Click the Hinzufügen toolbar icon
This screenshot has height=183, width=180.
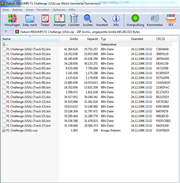(12, 18)
